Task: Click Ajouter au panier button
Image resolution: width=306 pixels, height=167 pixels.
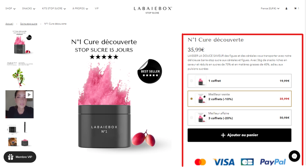Action: click(240, 135)
